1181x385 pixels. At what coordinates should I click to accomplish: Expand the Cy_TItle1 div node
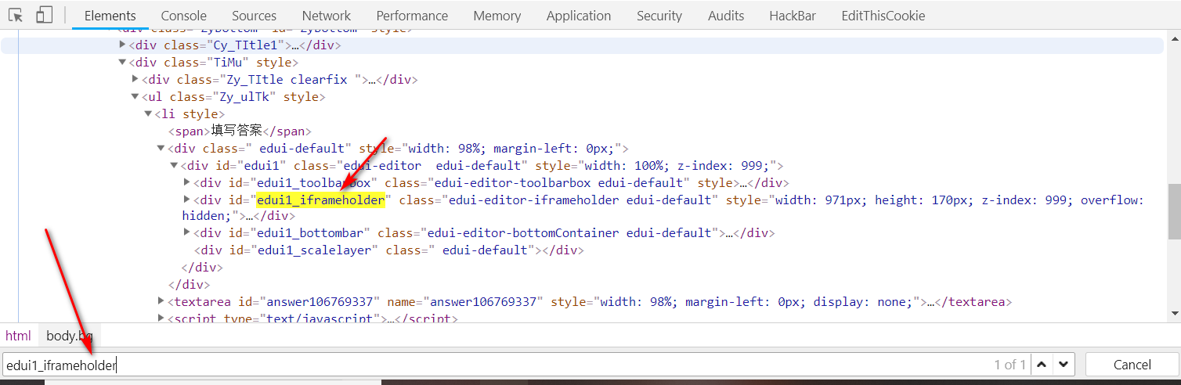(x=122, y=45)
